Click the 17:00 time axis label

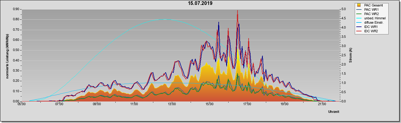click(247, 104)
